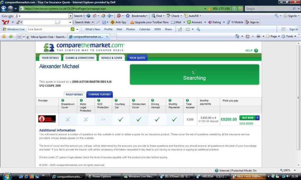Open Quick Tabs list dropdown arrow
The height and width of the screenshot is (180, 301).
pyautogui.click(x=24, y=37)
